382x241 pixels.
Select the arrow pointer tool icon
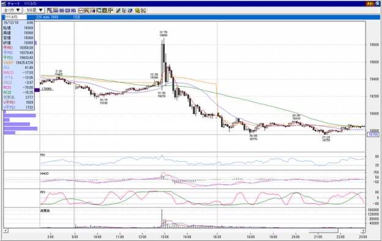tap(124, 10)
